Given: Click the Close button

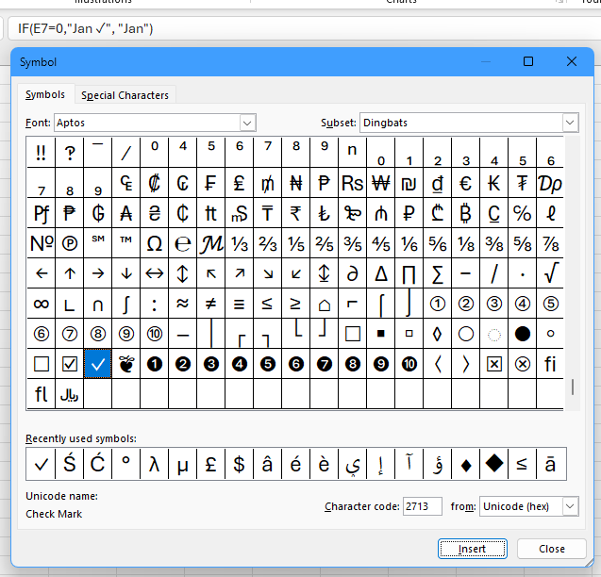Looking at the screenshot, I should (x=552, y=549).
